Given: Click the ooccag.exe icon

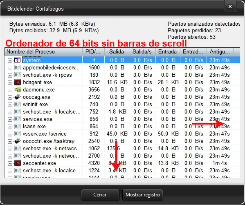Looking at the screenshot, I should (x=17, y=97).
